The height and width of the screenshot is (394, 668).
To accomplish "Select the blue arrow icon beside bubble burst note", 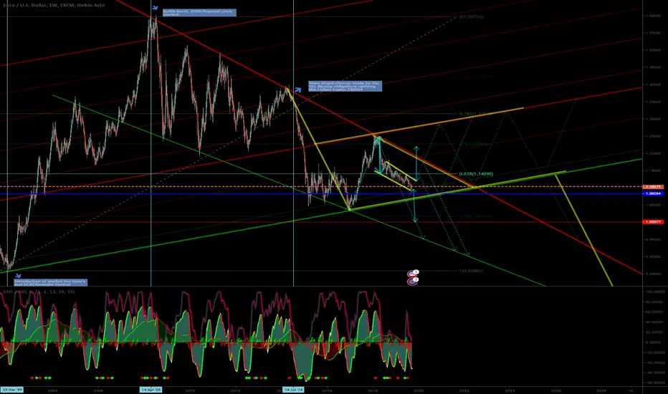I will [155, 8].
